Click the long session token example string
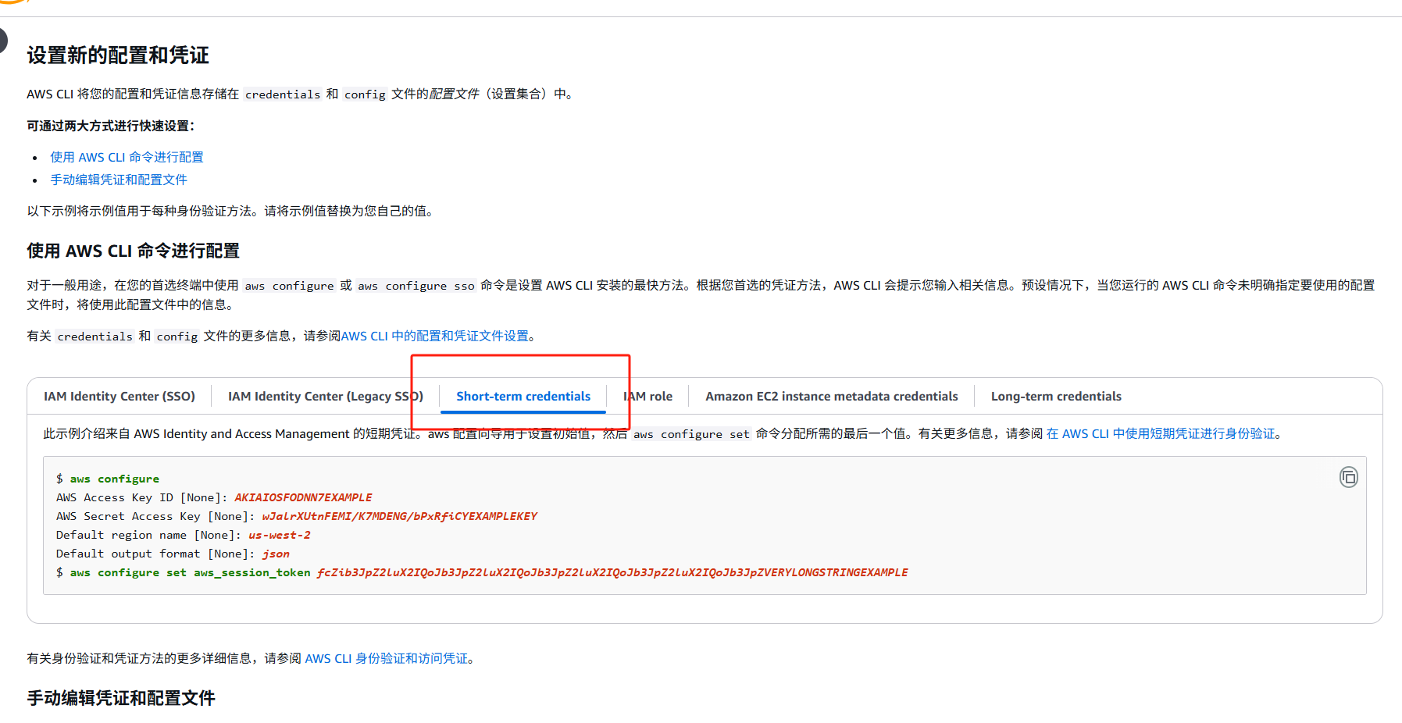The height and width of the screenshot is (723, 1402). point(612,572)
